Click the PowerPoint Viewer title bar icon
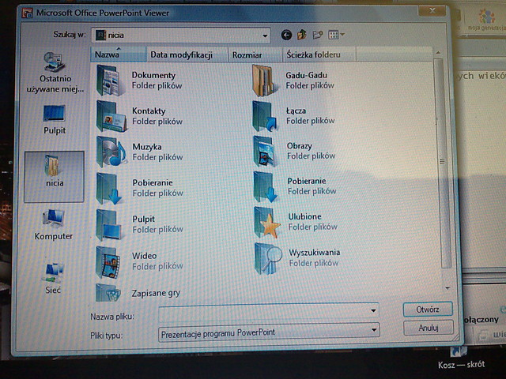The height and width of the screenshot is (379, 506). (27, 13)
